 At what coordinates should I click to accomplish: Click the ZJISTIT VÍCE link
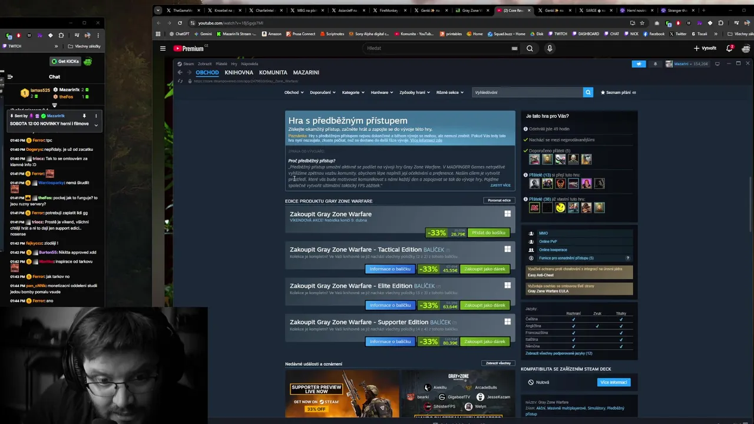click(x=500, y=185)
